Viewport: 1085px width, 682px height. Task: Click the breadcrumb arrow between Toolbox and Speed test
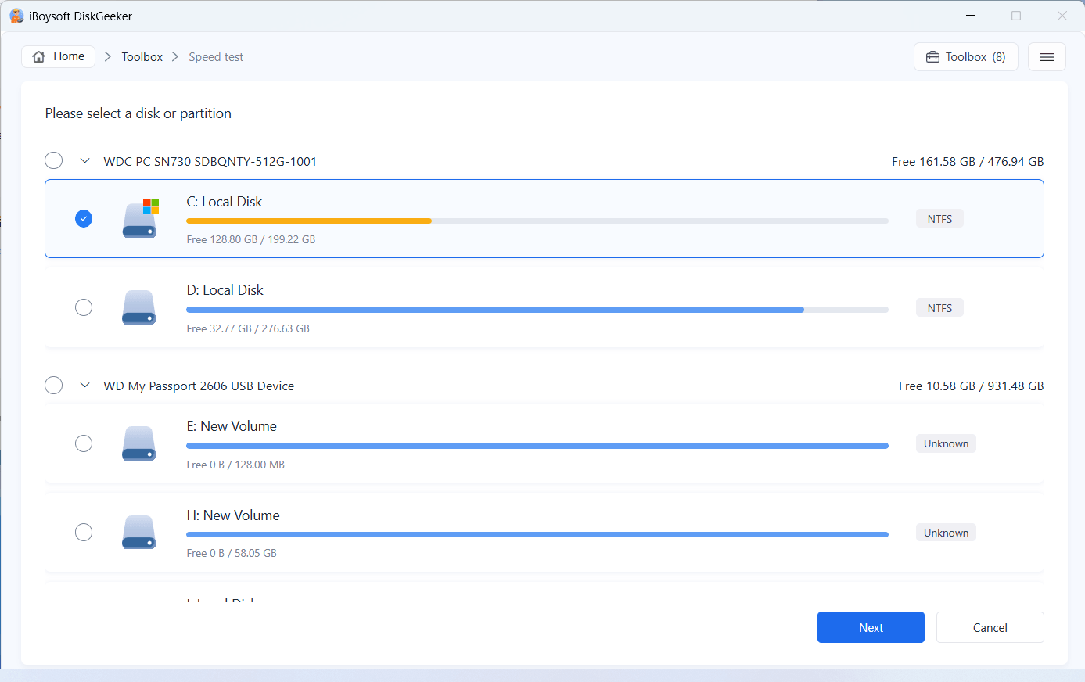[x=175, y=56]
